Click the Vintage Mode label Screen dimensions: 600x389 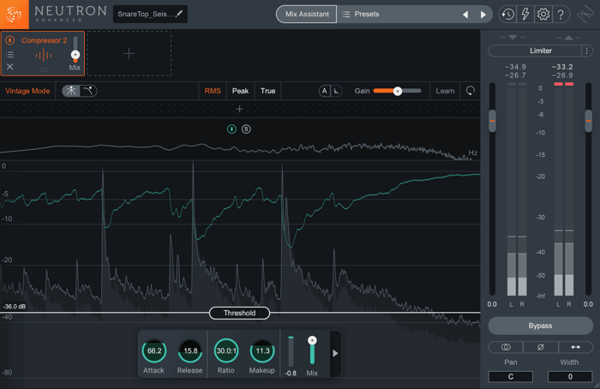point(27,91)
